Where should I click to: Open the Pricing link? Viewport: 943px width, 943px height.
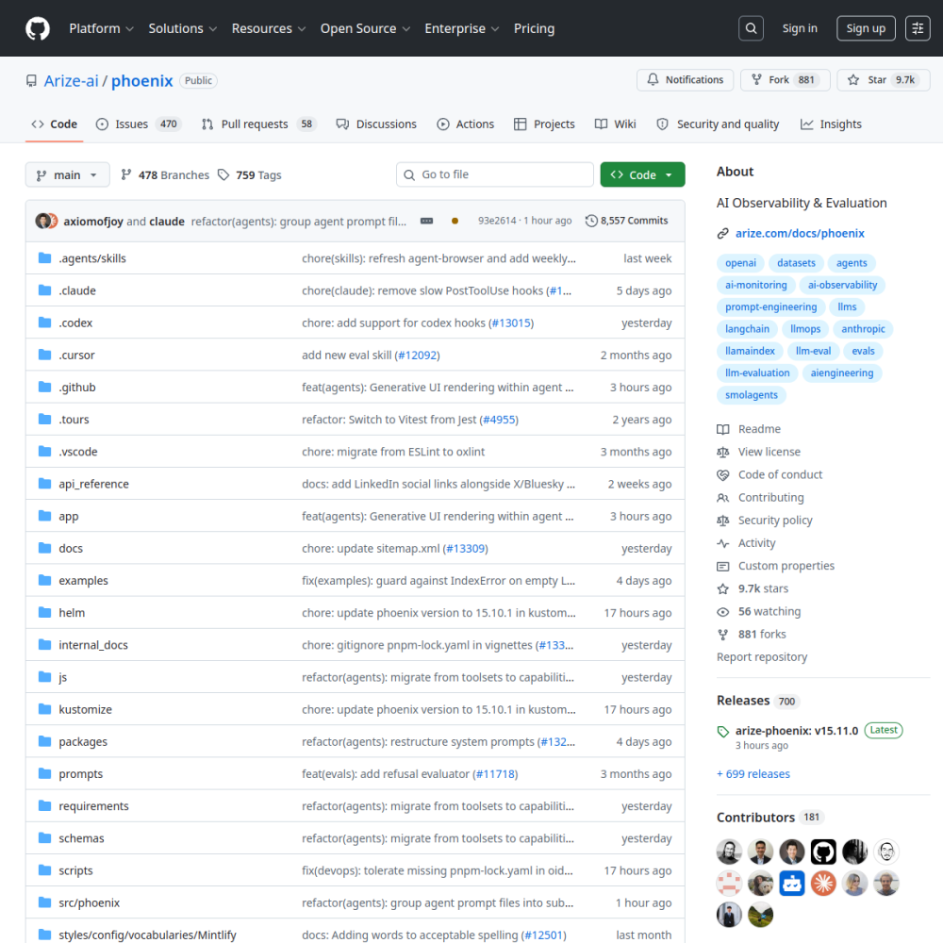click(534, 28)
